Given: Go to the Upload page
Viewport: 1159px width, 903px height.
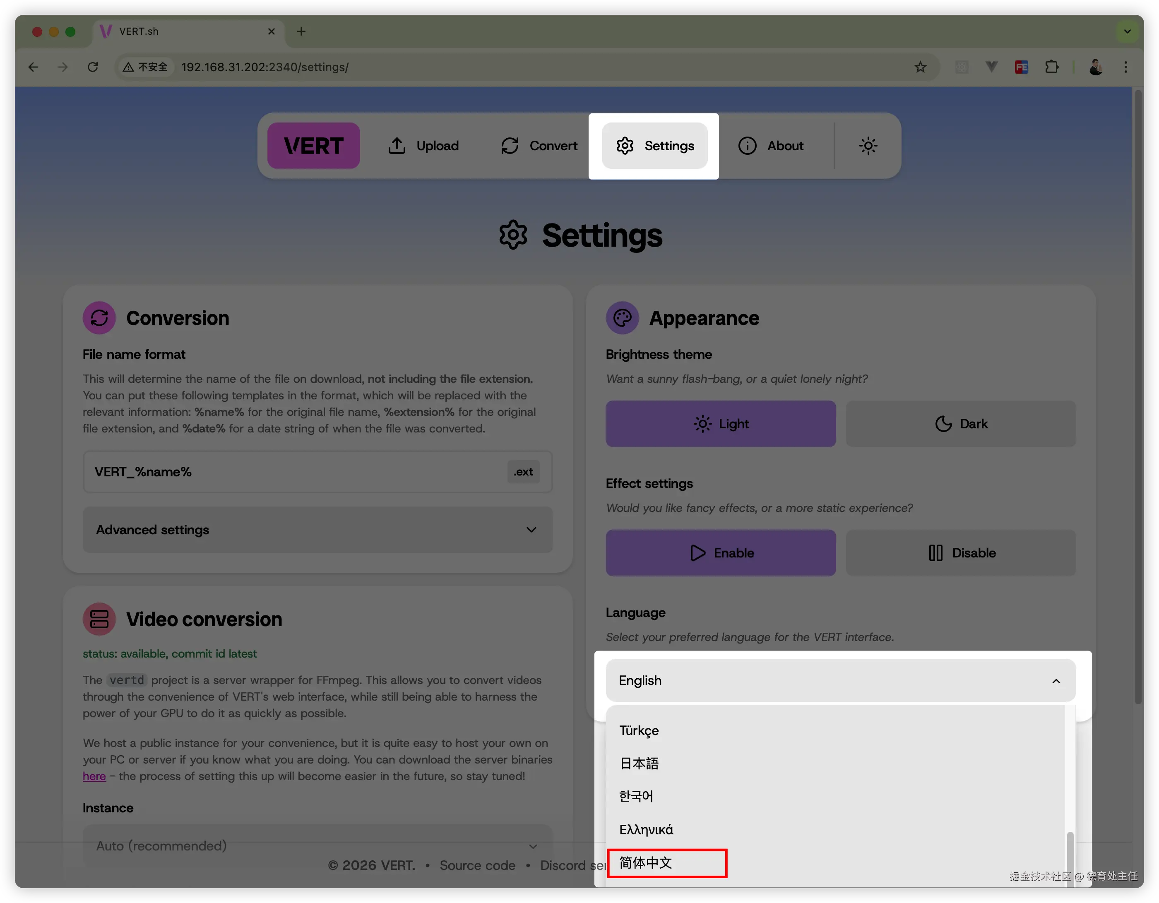Looking at the screenshot, I should [x=423, y=146].
